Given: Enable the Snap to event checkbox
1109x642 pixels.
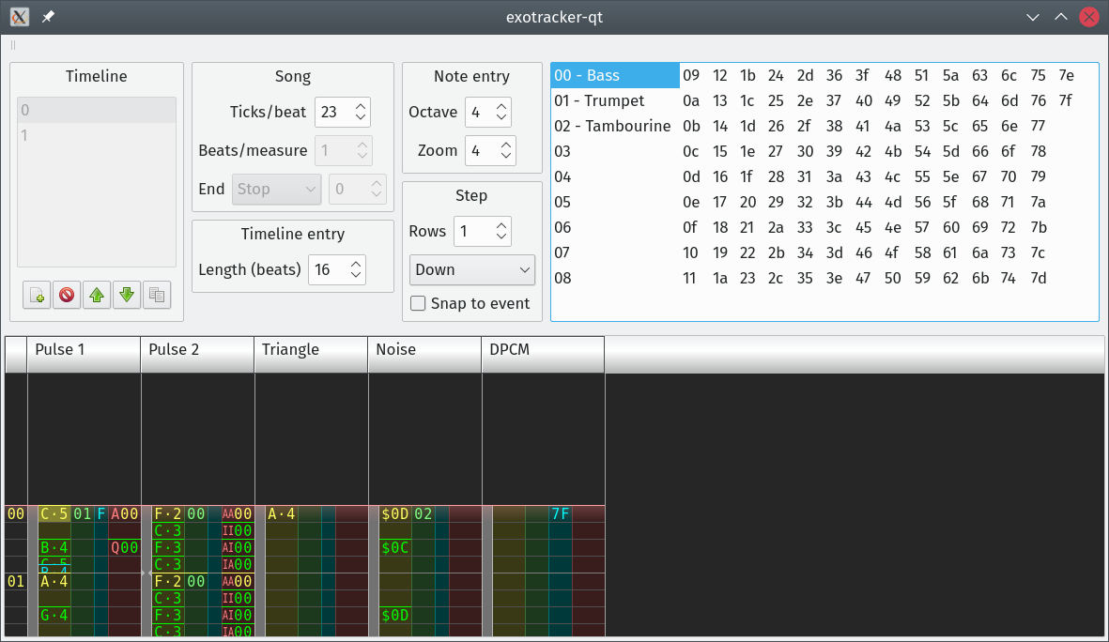Looking at the screenshot, I should [x=419, y=304].
